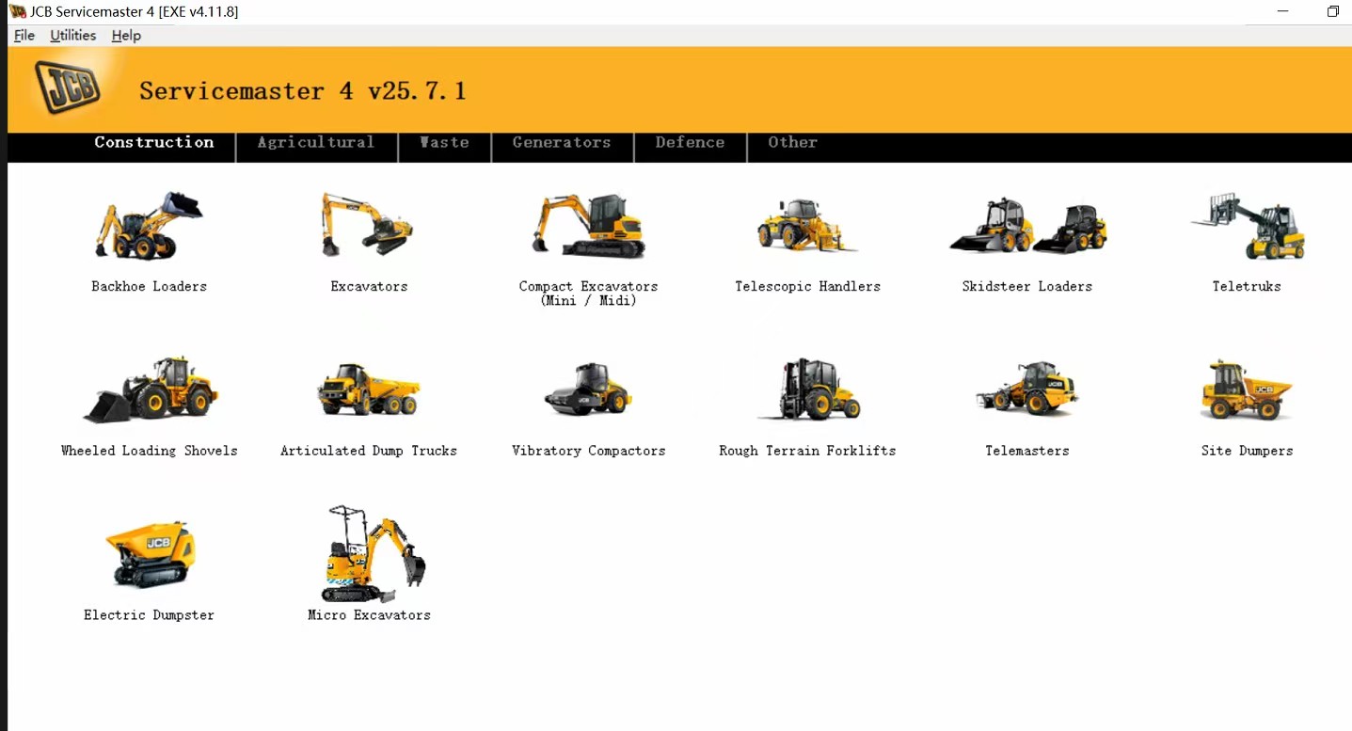
Task: Select the Wheeled Loading Shovels icon
Action: (x=150, y=389)
